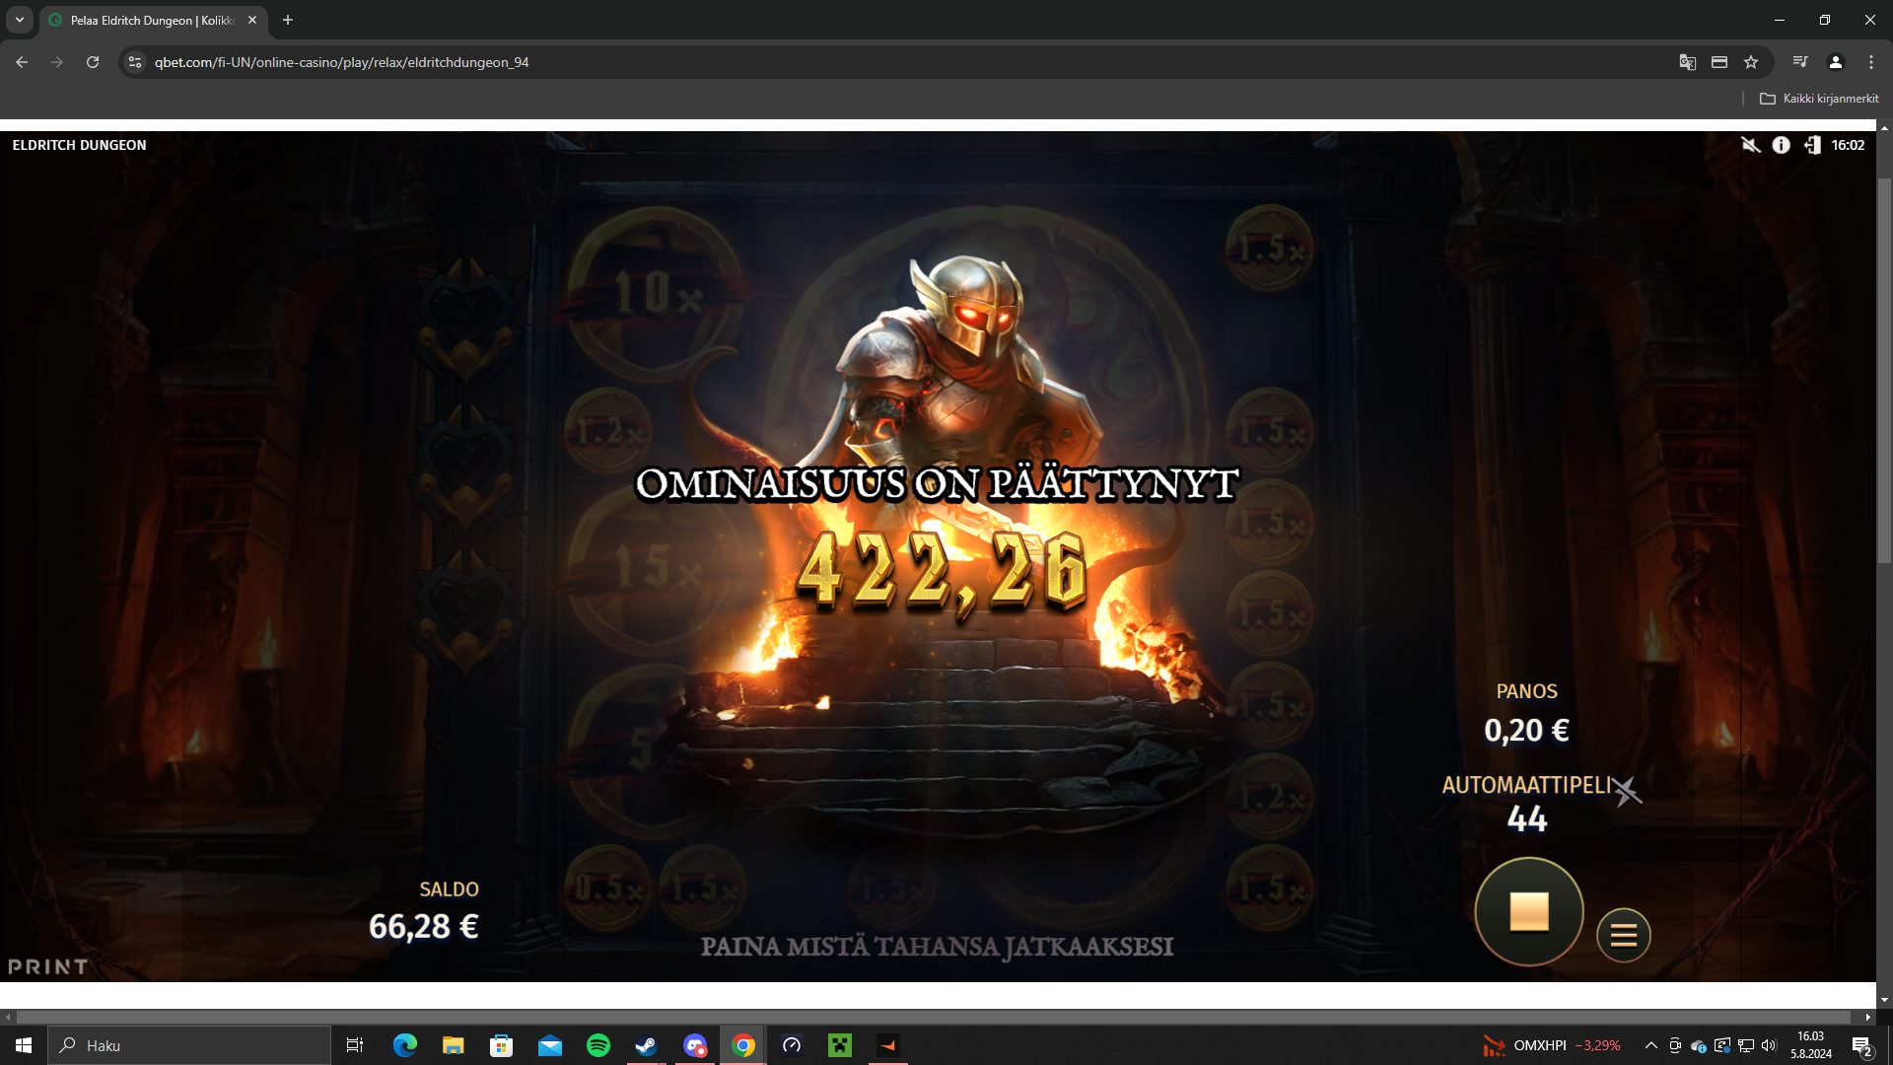The width and height of the screenshot is (1893, 1065).
Task: Launch Microsoft Edge from taskbar
Action: pyautogui.click(x=404, y=1045)
